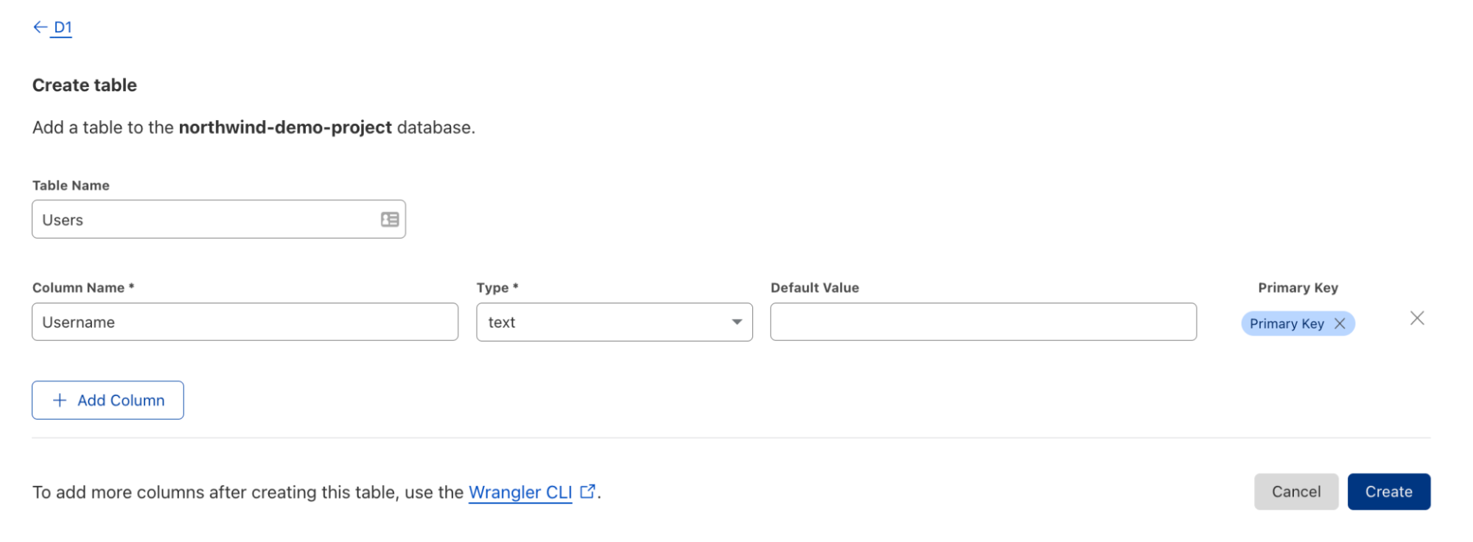
Task: Open the D1 breadcrumb link
Action: click(x=63, y=28)
